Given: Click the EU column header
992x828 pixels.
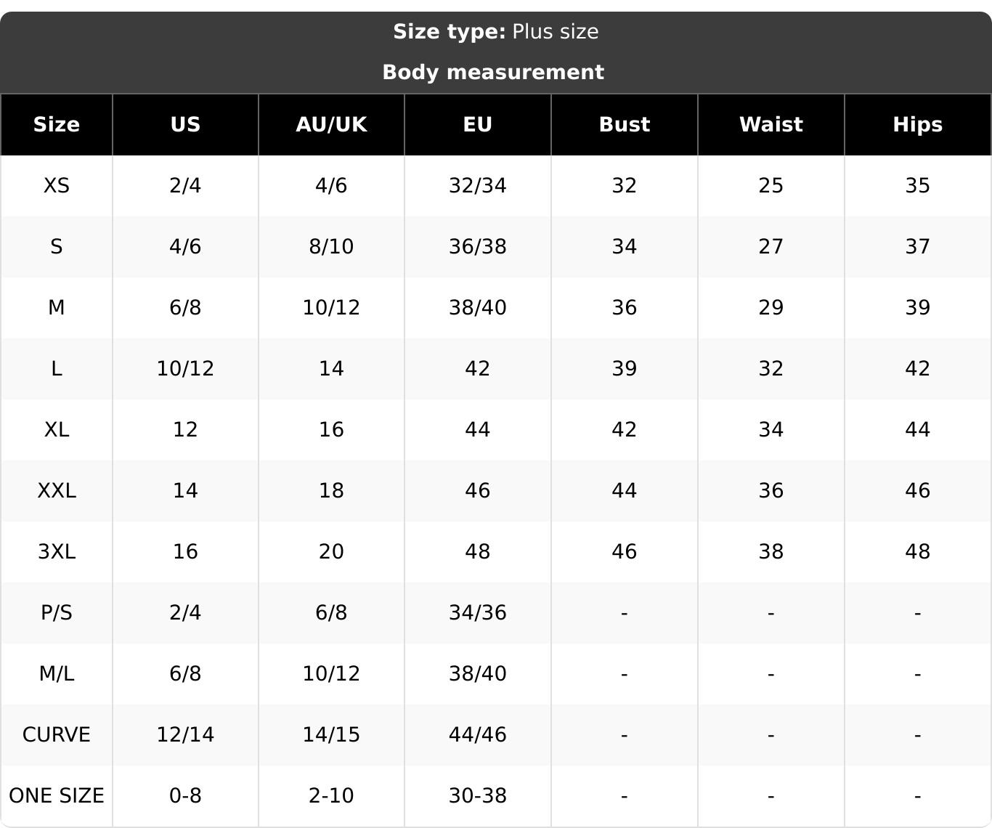Looking at the screenshot, I should tap(478, 124).
